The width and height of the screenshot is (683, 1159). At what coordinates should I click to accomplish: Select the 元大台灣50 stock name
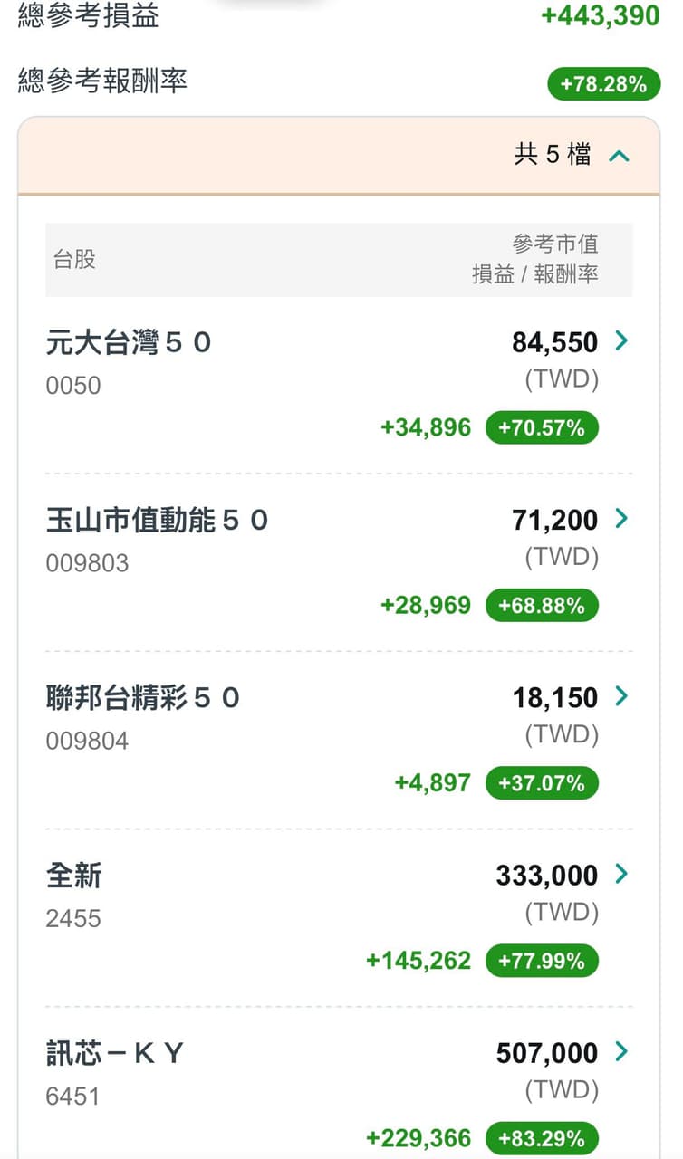pyautogui.click(x=129, y=342)
